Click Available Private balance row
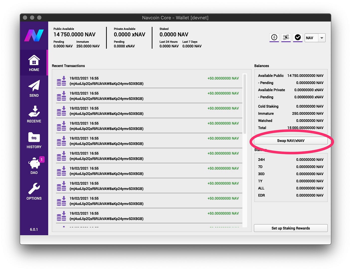The width and height of the screenshot is (351, 271). point(291,90)
